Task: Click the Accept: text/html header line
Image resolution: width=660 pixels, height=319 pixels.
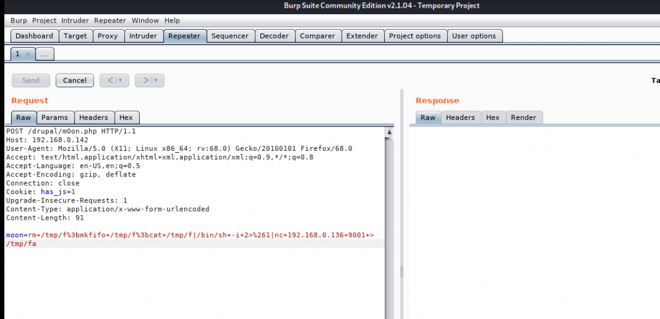Action: 160,157
